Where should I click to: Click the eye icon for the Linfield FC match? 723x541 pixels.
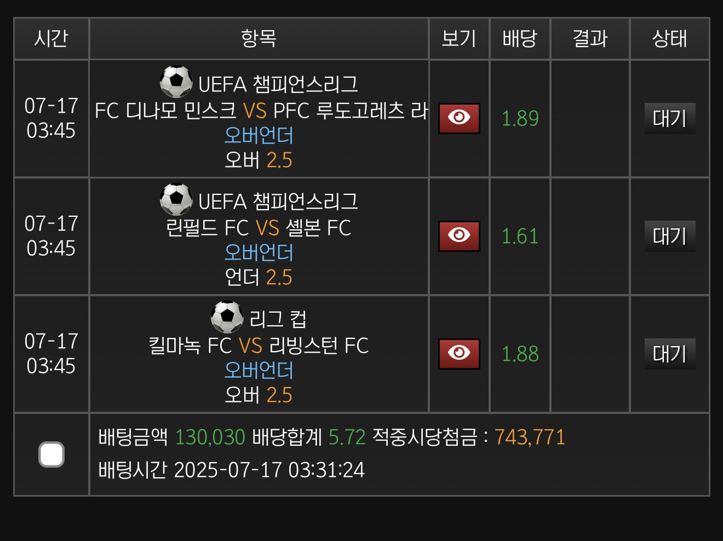[x=459, y=236]
